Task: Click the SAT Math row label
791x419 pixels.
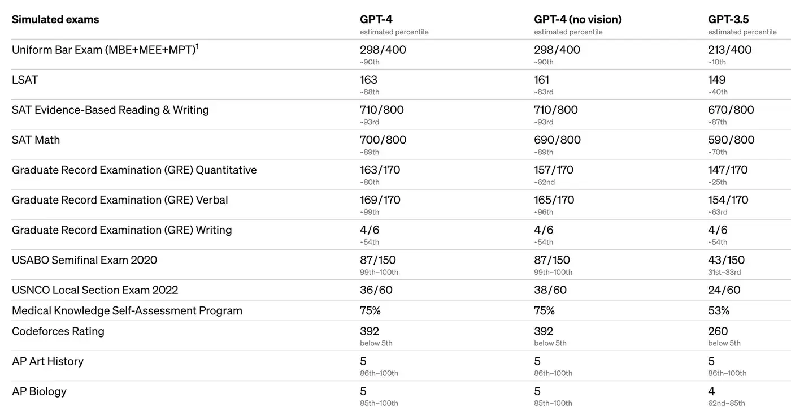Action: click(36, 140)
